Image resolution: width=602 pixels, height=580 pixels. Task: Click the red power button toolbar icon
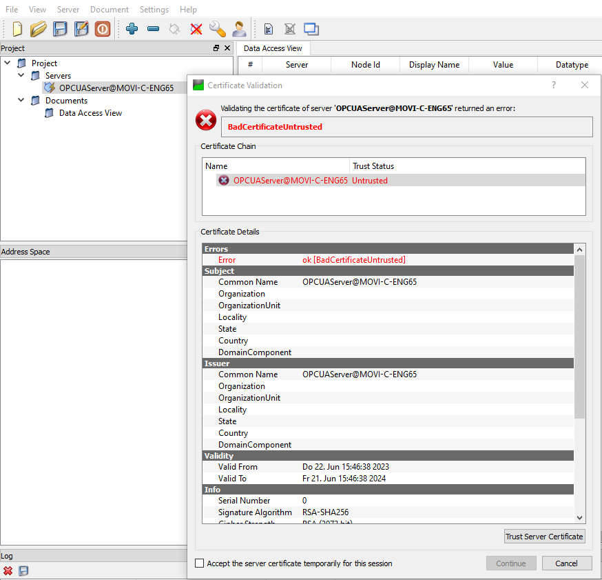[103, 29]
